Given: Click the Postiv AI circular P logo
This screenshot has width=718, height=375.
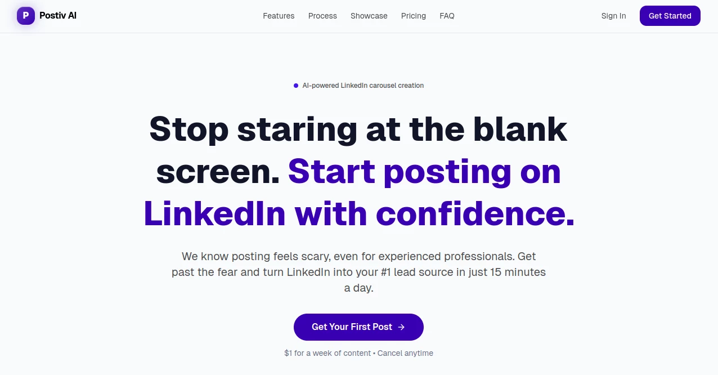Looking at the screenshot, I should (x=25, y=15).
